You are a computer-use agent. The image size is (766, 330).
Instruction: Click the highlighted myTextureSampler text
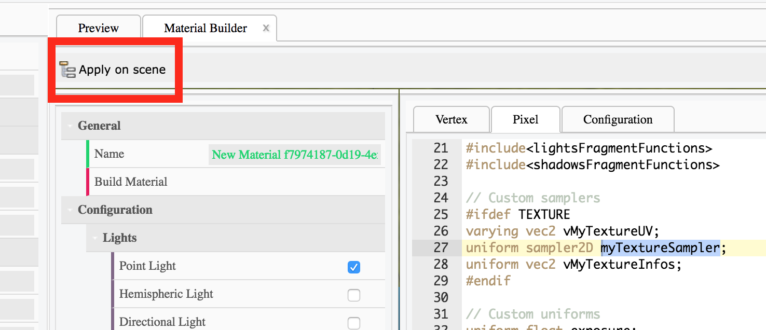[660, 247]
